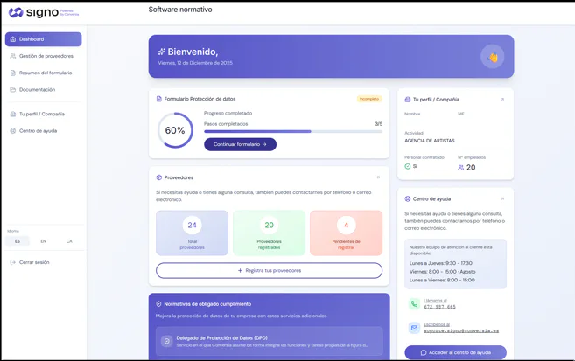The width and height of the screenshot is (575, 361).
Task: Click the 3/5 steps count
Action: 378,124
